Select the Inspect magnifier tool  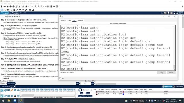click(5, 10)
